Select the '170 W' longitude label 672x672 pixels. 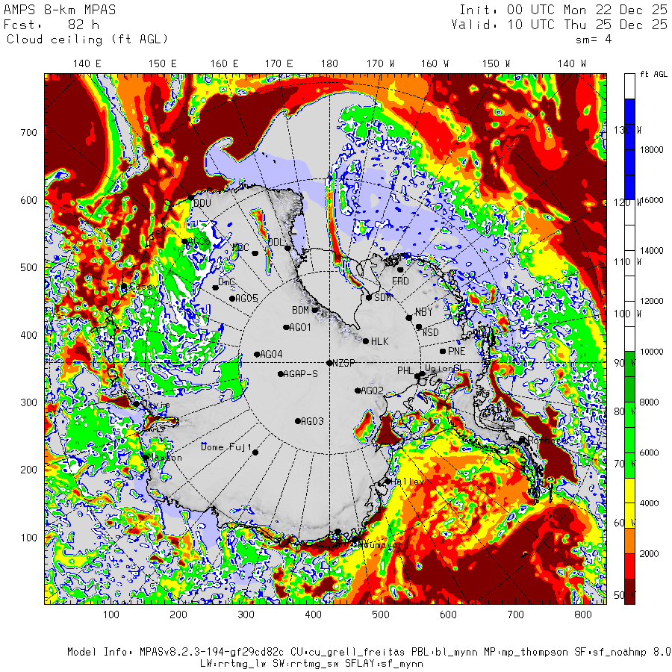click(380, 64)
